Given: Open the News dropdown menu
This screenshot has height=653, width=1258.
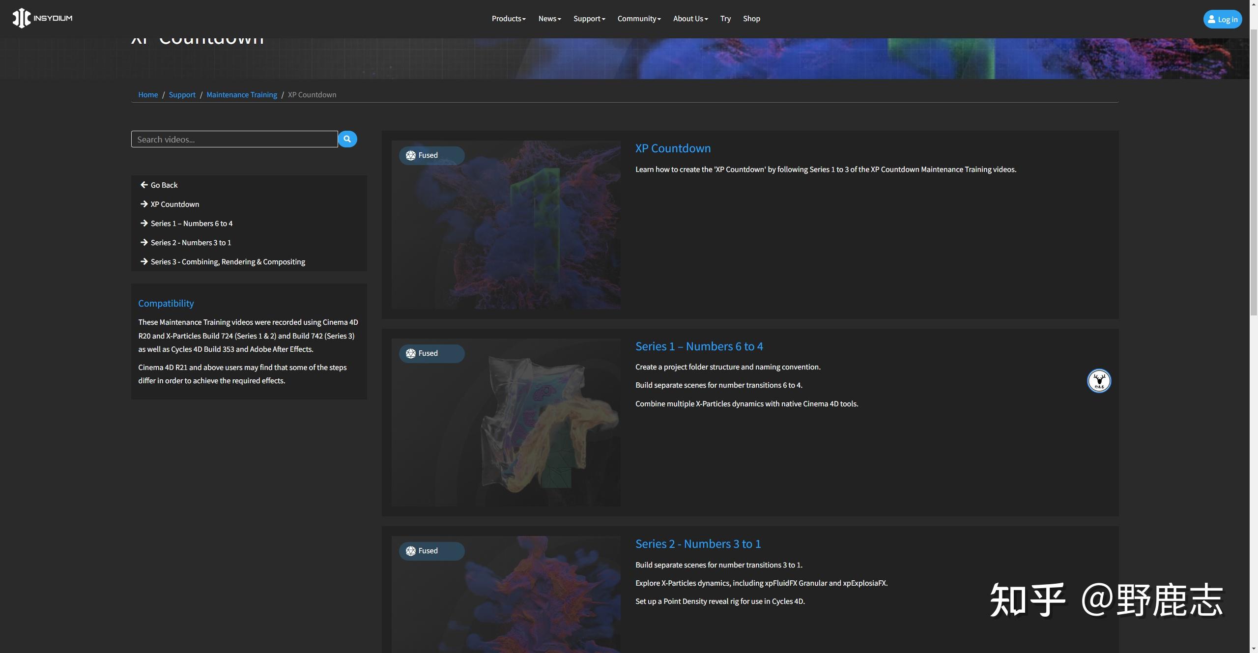Looking at the screenshot, I should click(549, 19).
